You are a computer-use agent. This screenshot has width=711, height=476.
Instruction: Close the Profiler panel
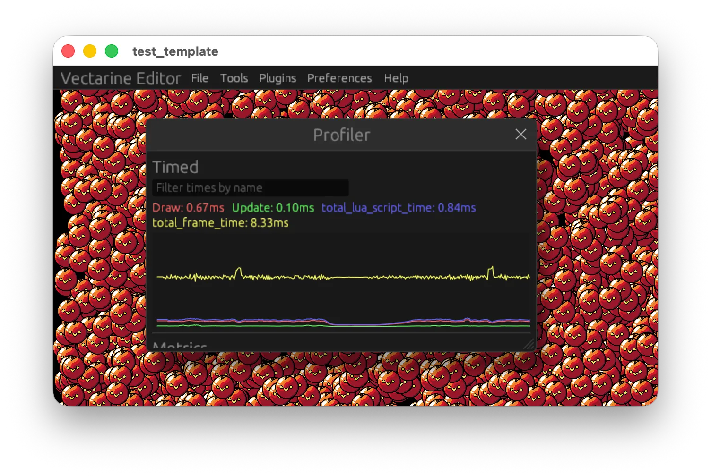[x=520, y=135]
